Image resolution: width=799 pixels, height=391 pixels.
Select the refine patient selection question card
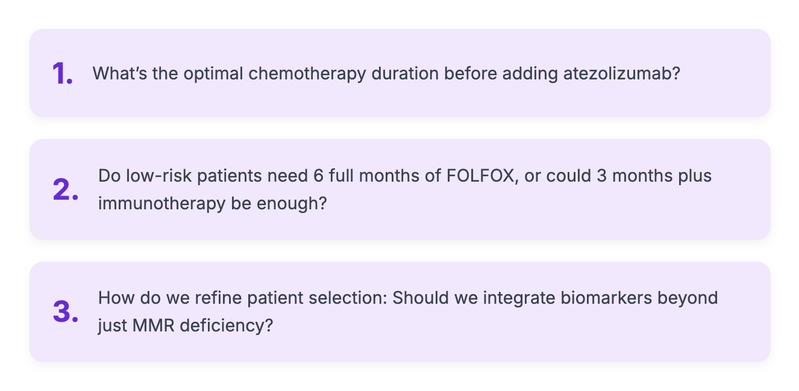pyautogui.click(x=400, y=312)
